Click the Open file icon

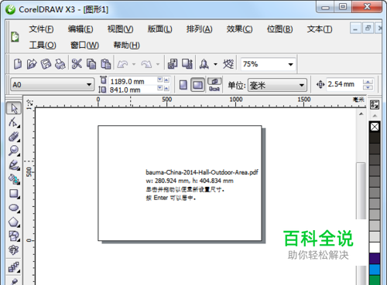tap(32, 64)
